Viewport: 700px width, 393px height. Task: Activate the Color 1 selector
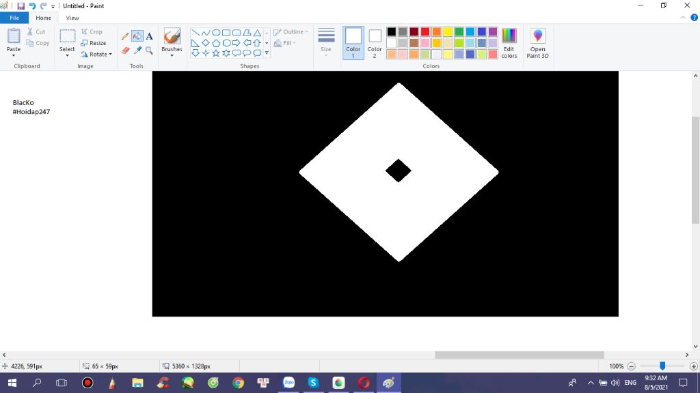tap(353, 43)
